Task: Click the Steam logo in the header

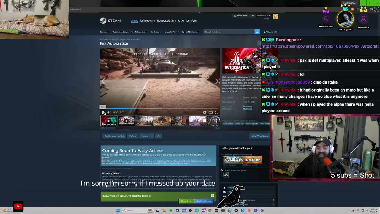Action: 110,21
